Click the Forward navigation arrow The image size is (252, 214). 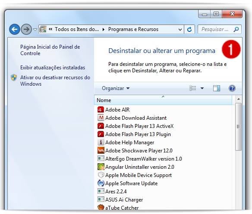coord(26,29)
